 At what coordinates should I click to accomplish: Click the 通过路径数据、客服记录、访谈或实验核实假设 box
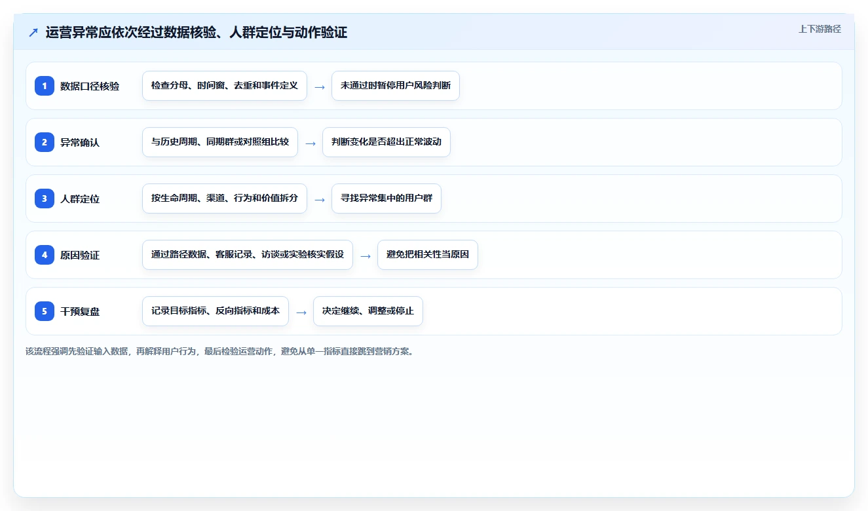[x=248, y=255]
